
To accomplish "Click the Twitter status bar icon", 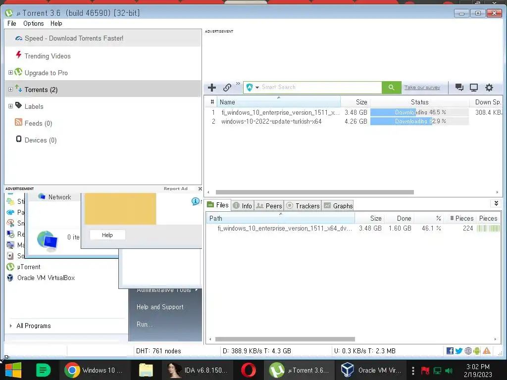I will (x=459, y=351).
